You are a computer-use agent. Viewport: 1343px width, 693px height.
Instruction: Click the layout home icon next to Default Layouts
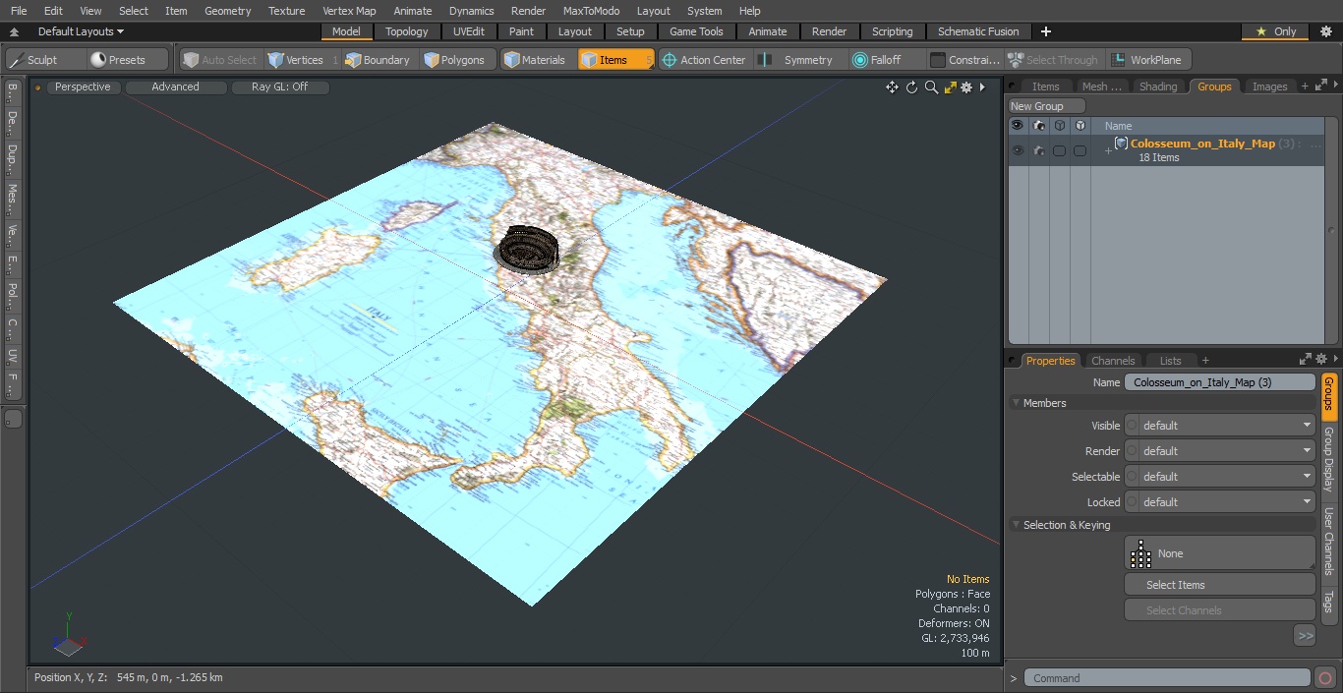click(15, 31)
